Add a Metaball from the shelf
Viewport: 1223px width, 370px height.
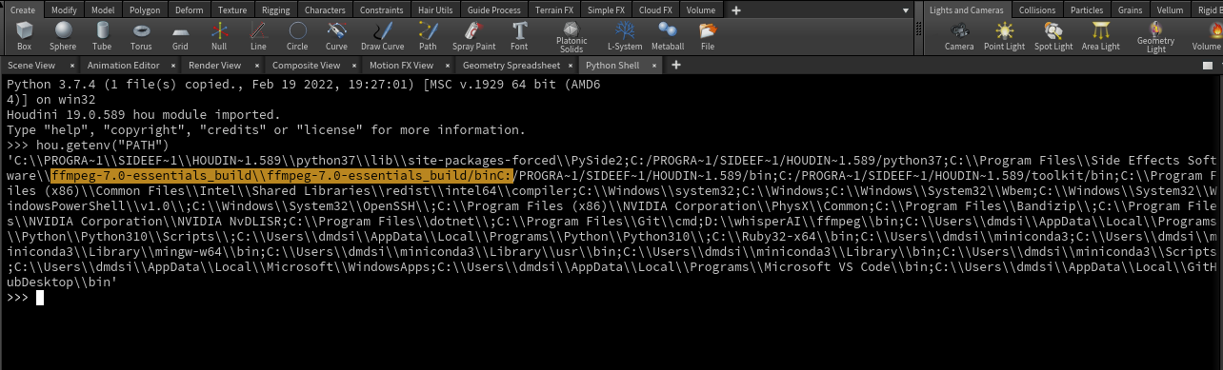pyautogui.click(x=668, y=36)
